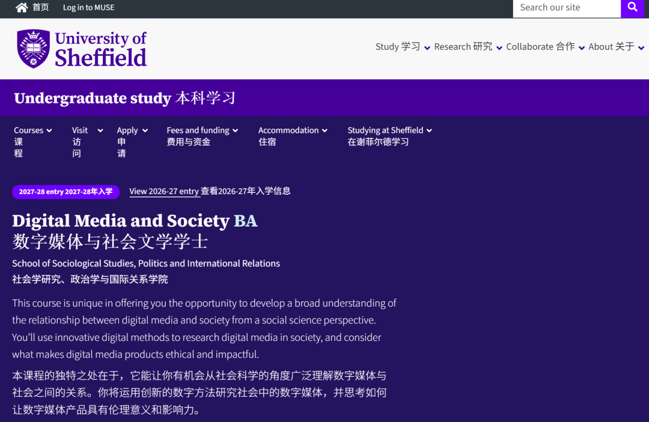Expand the chevron beside Study 学习
Screen dimensions: 649x422
click(x=427, y=48)
